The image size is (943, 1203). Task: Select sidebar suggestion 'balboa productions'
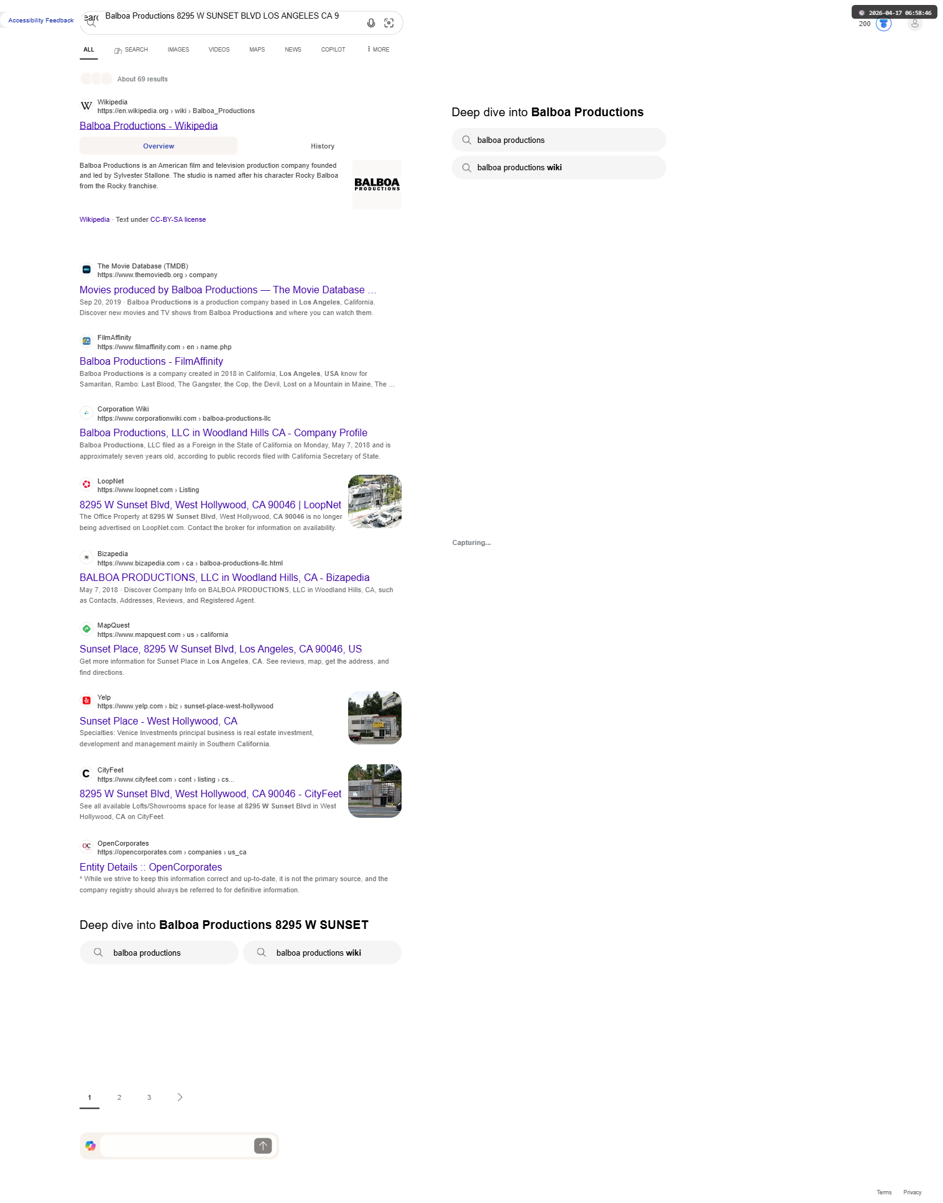pos(559,140)
